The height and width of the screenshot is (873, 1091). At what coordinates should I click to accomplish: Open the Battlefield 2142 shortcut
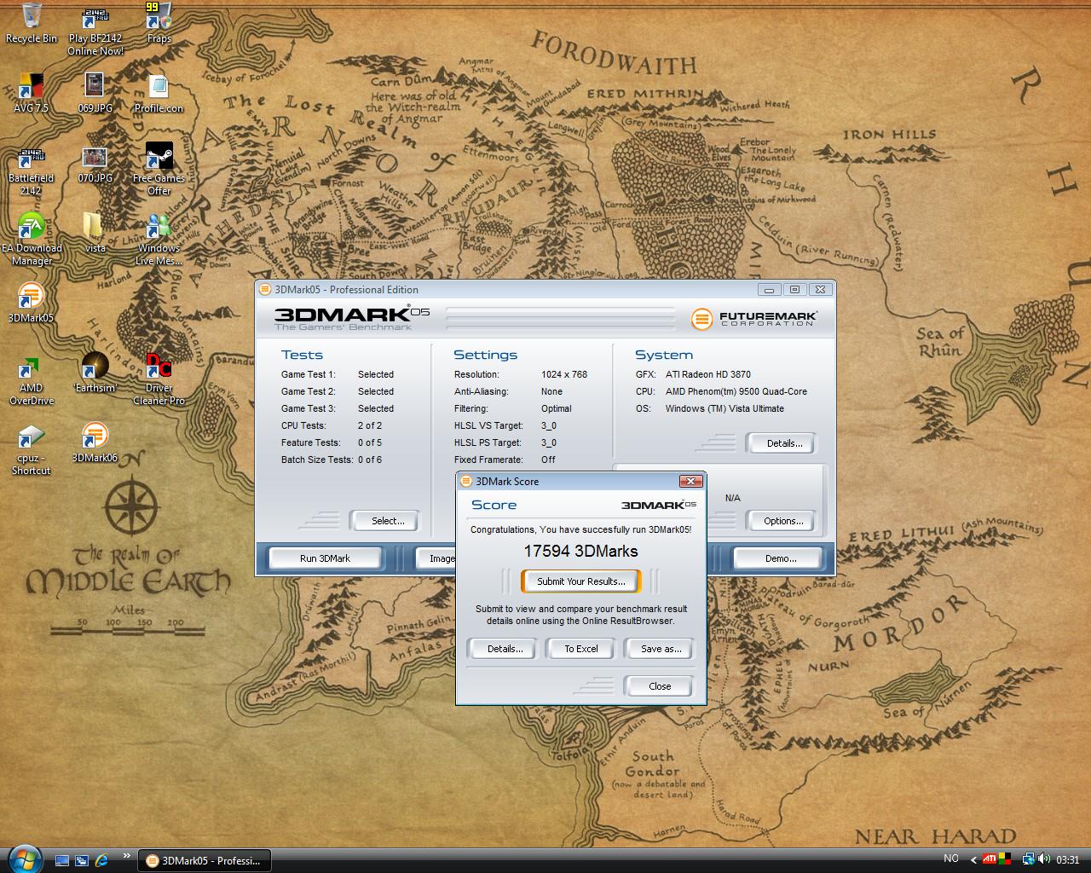point(31,170)
